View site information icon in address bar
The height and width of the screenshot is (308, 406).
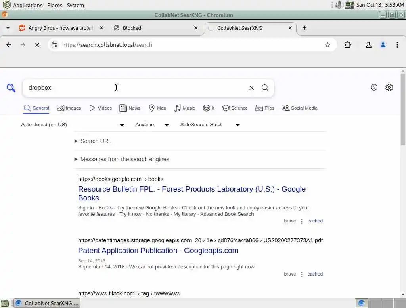click(x=54, y=45)
